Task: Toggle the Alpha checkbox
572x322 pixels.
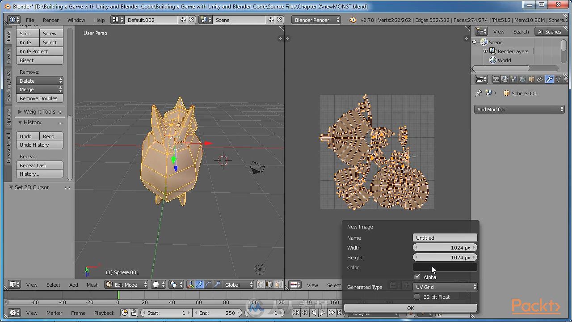Action: [417, 277]
